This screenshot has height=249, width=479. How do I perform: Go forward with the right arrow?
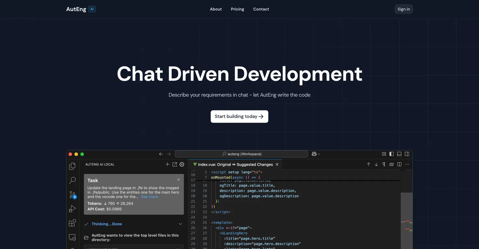tap(168, 154)
